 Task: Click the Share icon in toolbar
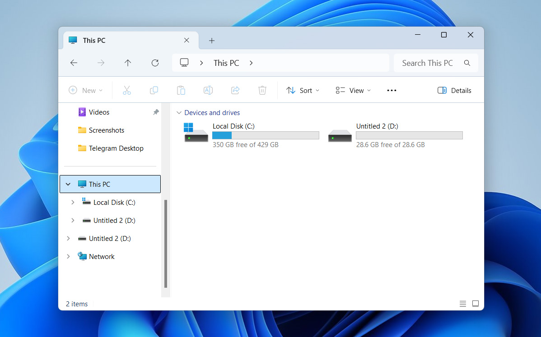pos(235,90)
